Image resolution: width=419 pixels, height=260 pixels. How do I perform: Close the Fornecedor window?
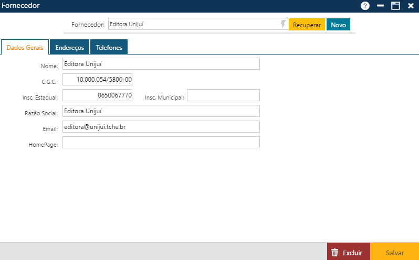click(x=411, y=6)
